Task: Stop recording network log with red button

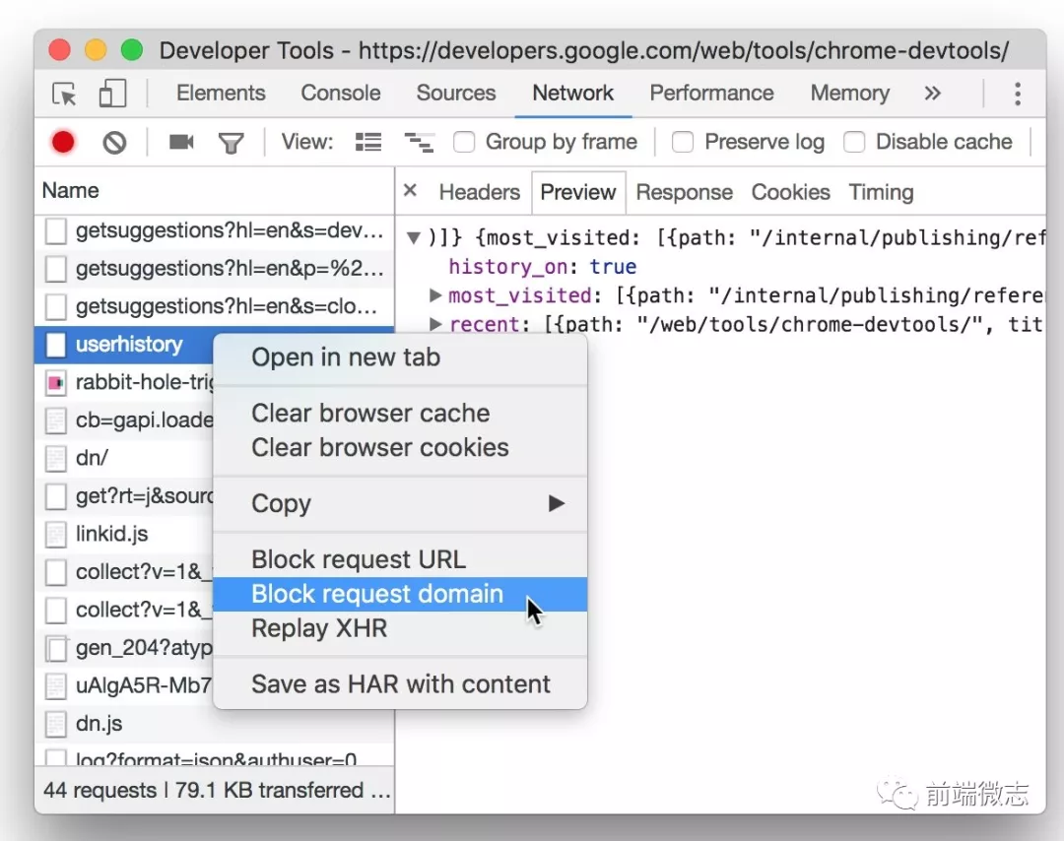Action: 63,143
